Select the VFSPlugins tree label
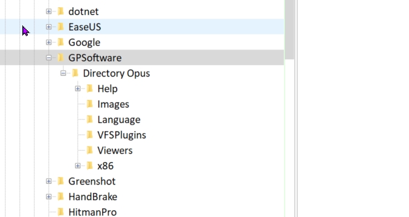Image resolution: width=409 pixels, height=217 pixels. tap(121, 135)
